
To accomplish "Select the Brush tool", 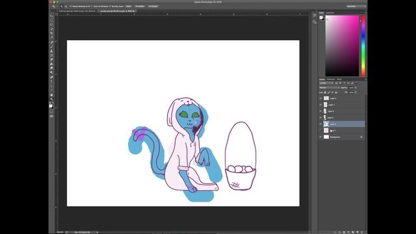I will (51, 46).
